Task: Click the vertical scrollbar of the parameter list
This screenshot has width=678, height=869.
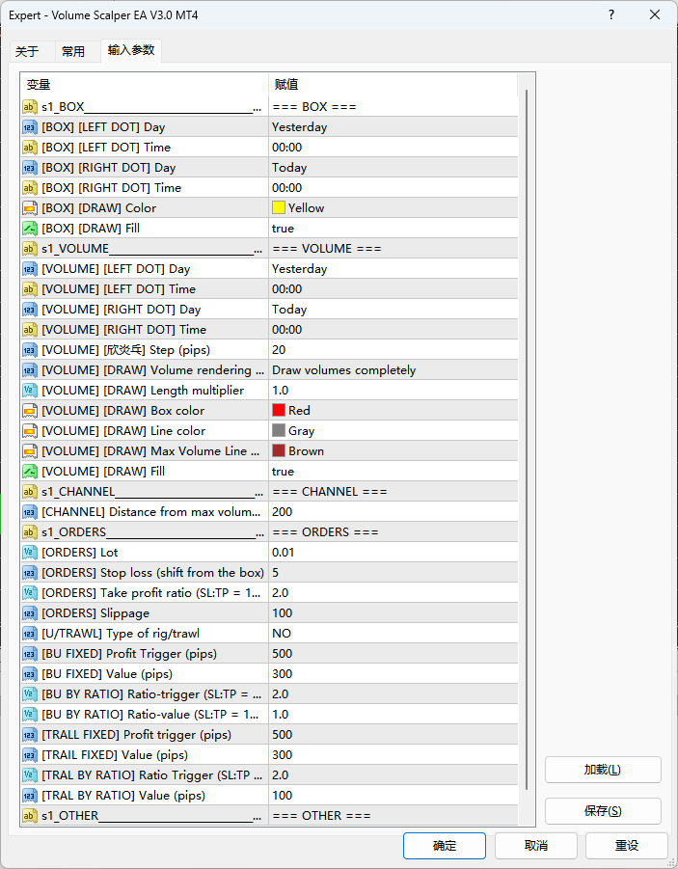Action: (527, 438)
